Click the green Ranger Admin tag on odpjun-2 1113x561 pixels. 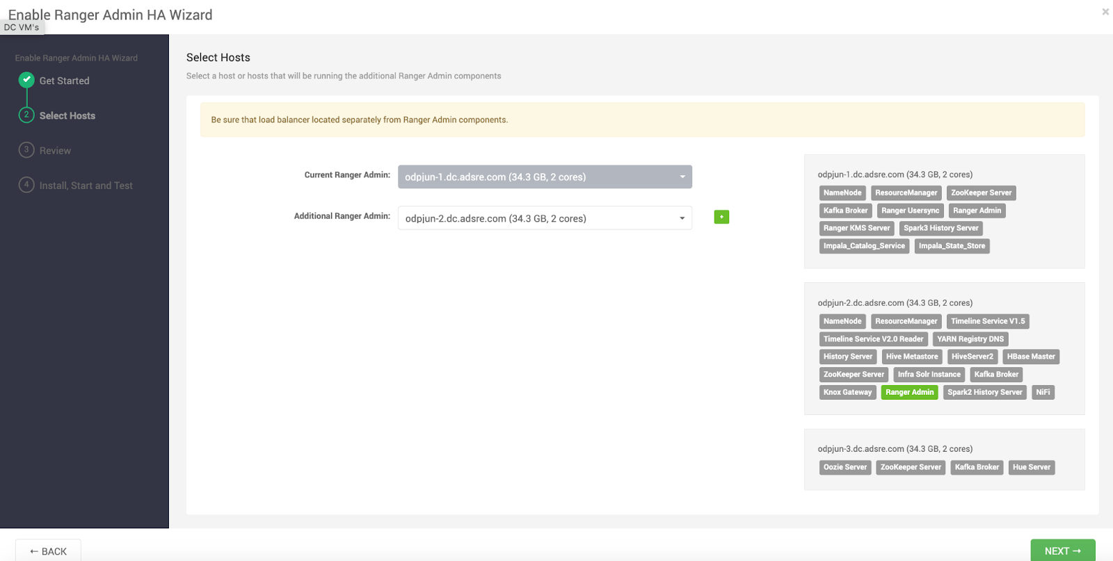coord(909,392)
